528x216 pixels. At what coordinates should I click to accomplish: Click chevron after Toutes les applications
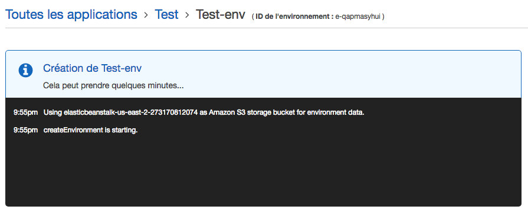pyautogui.click(x=146, y=15)
